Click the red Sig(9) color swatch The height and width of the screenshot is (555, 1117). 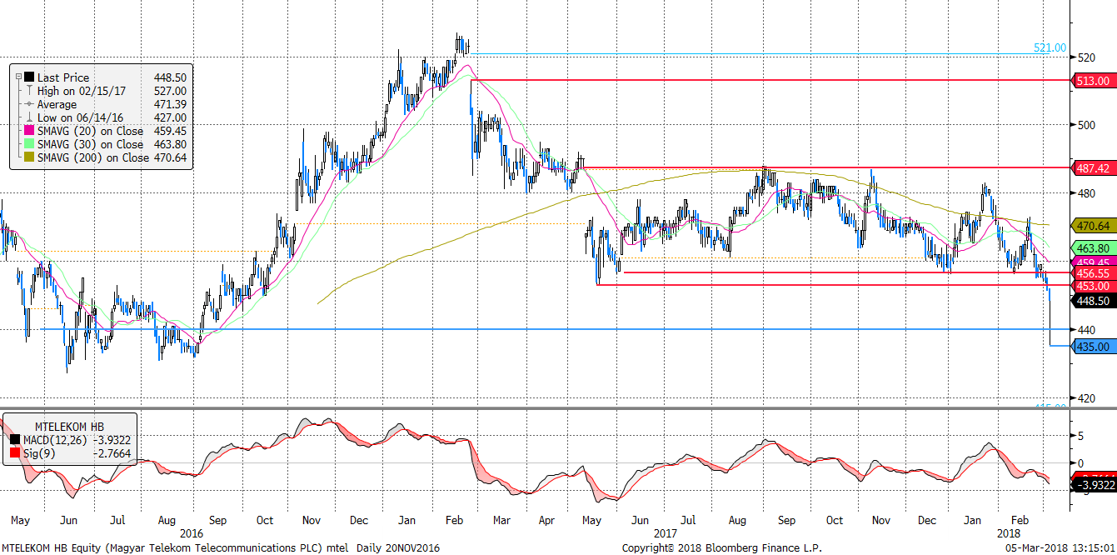tap(15, 454)
